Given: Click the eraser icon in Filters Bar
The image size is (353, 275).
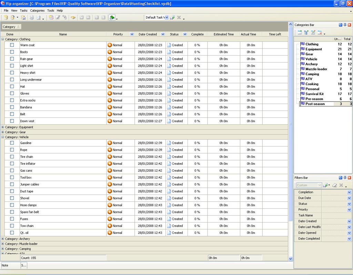Looking at the screenshot, I should (334, 186).
